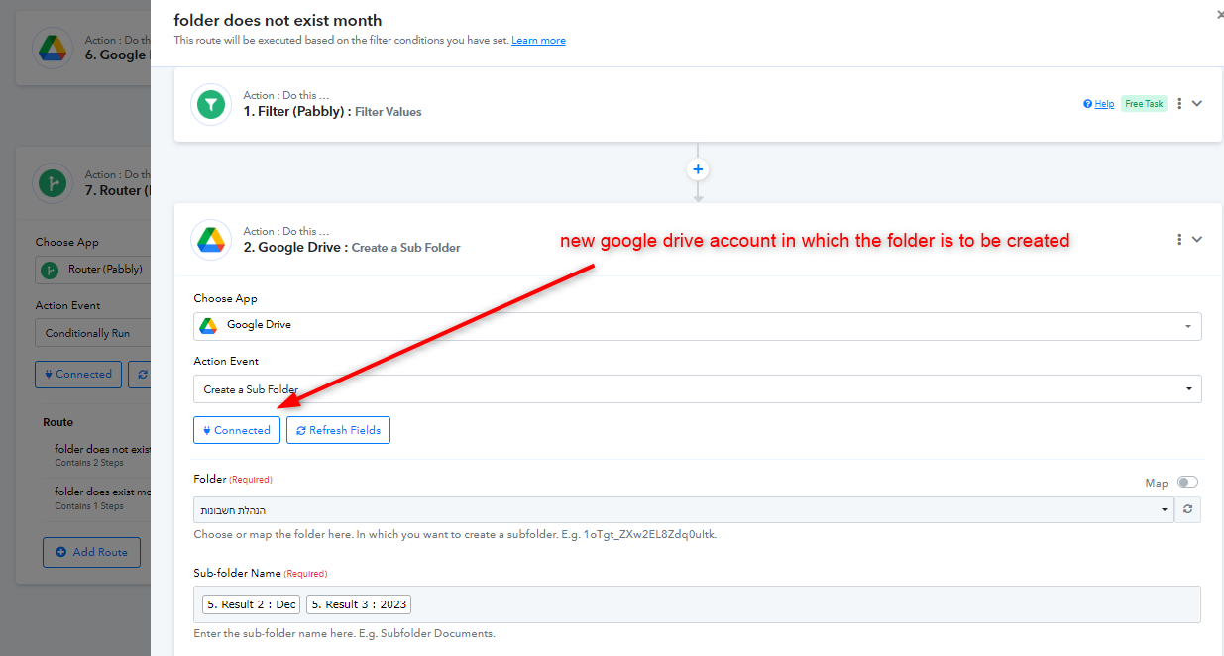1224x656 pixels.
Task: Click the Sub-folder Name input field
Action: 698,604
